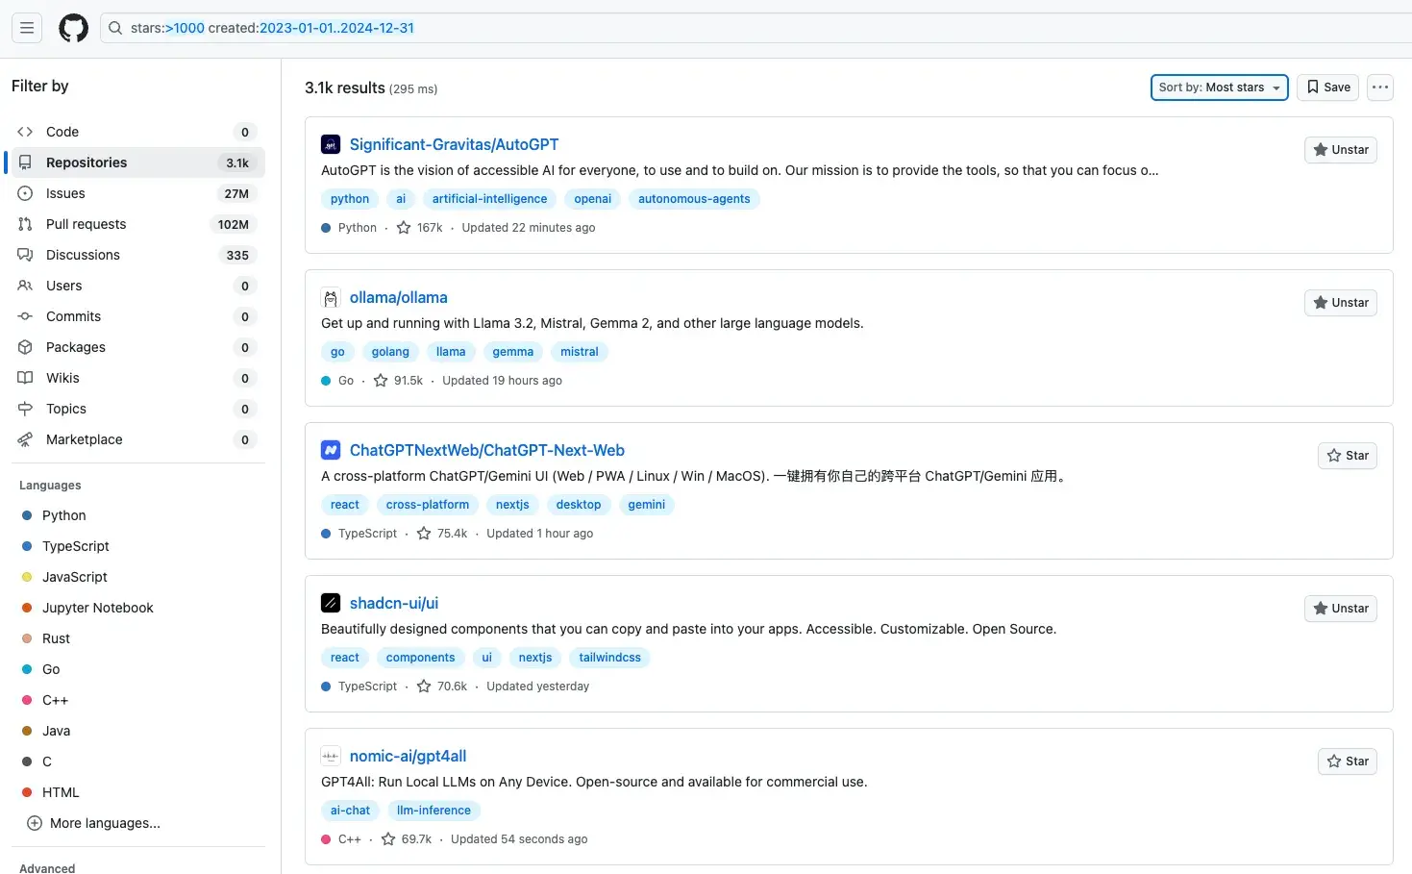The width and height of the screenshot is (1412, 874).
Task: Select the Repositories filter
Action: tap(136, 162)
